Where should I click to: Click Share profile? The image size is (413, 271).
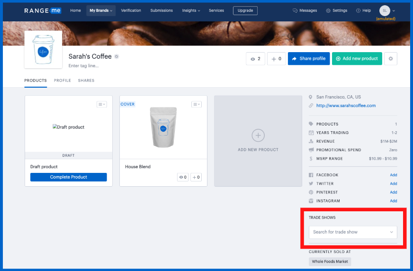pyautogui.click(x=309, y=59)
